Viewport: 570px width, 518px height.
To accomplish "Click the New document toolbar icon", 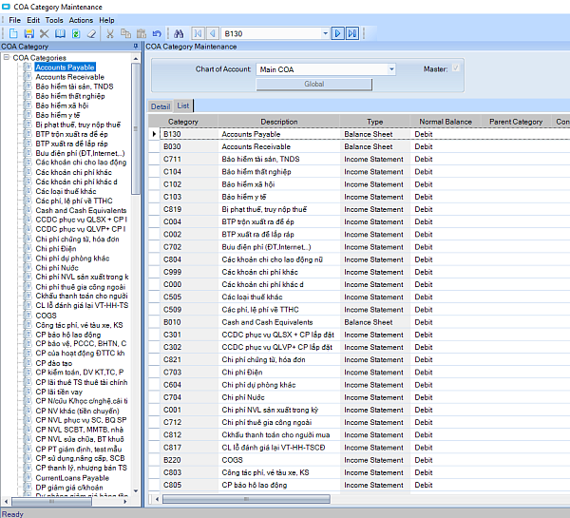I will [x=13, y=34].
